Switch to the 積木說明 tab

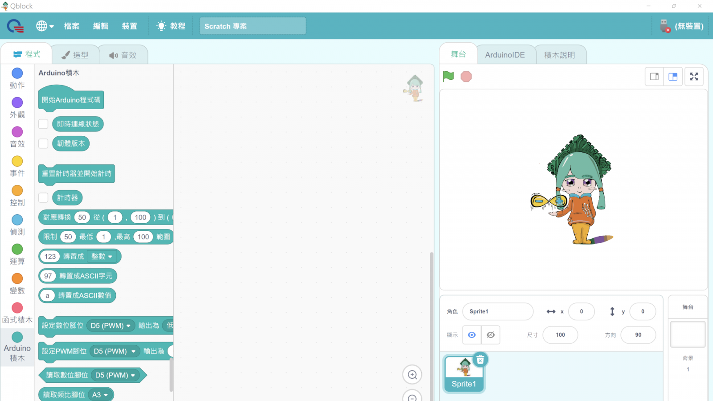click(x=560, y=55)
